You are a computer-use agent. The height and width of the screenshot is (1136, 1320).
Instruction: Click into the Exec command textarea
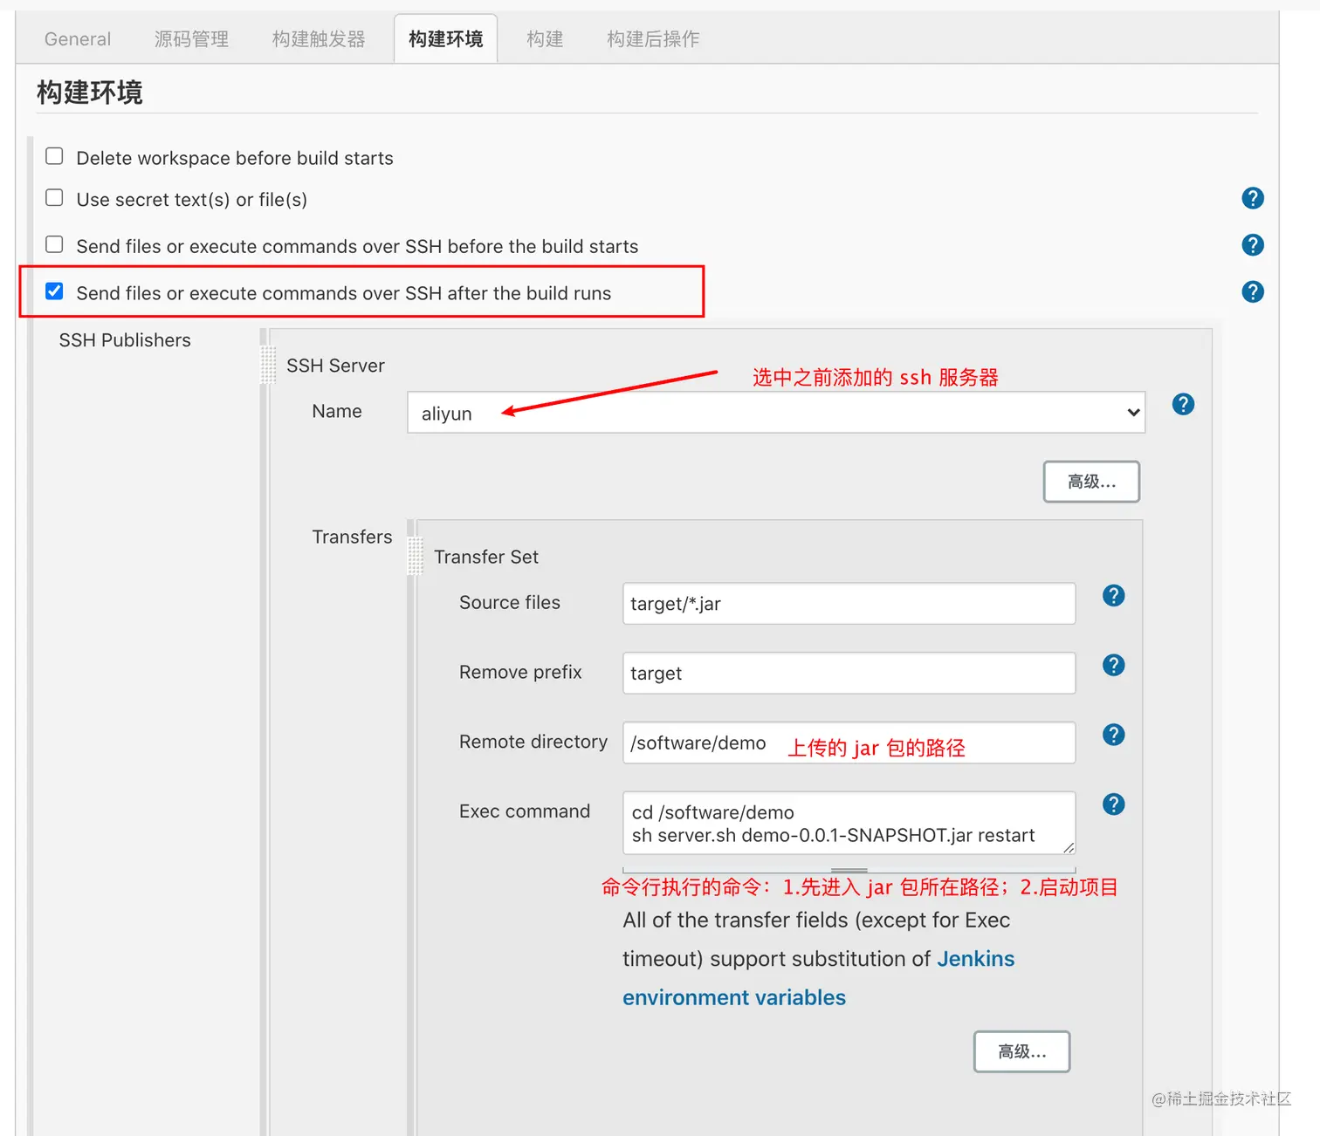(849, 823)
